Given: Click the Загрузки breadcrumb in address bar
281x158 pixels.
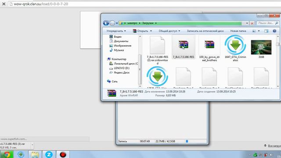Looking at the screenshot, I should coord(148,23).
